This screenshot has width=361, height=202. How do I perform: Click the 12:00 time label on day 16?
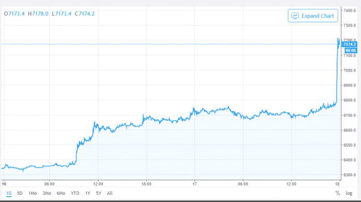click(98, 184)
